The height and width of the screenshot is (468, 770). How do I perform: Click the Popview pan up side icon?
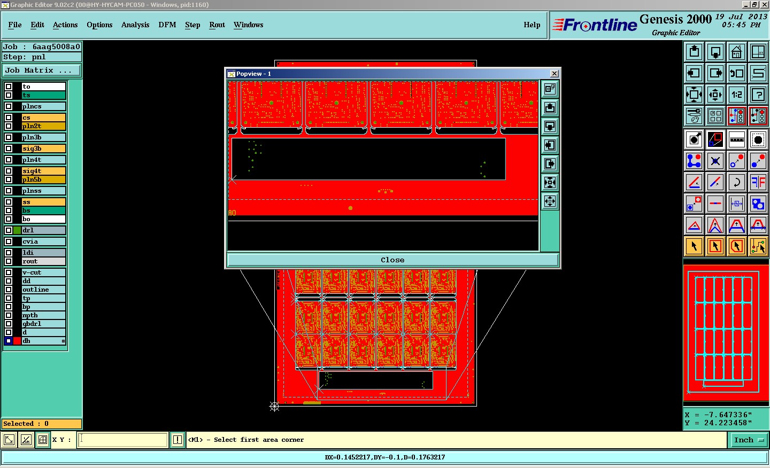click(x=550, y=108)
